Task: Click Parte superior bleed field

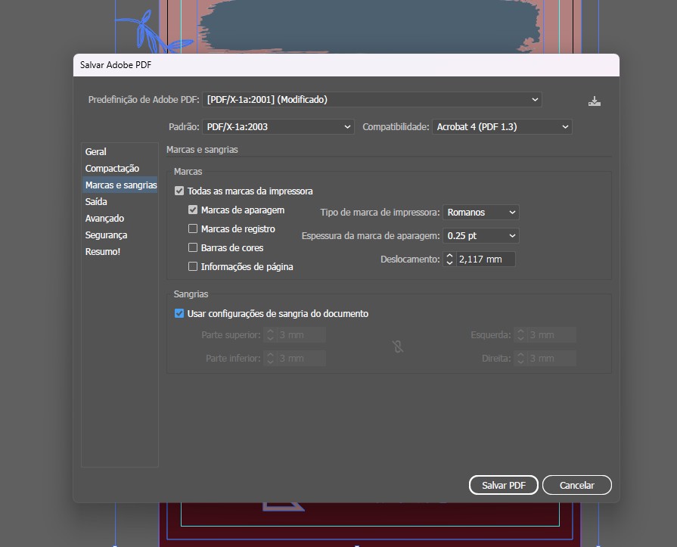Action: pyautogui.click(x=301, y=335)
